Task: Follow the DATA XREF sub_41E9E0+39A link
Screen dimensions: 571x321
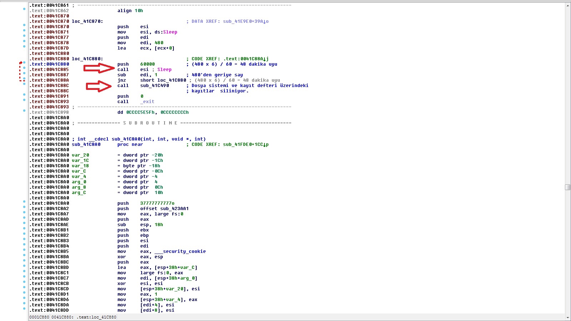Action: (x=246, y=21)
